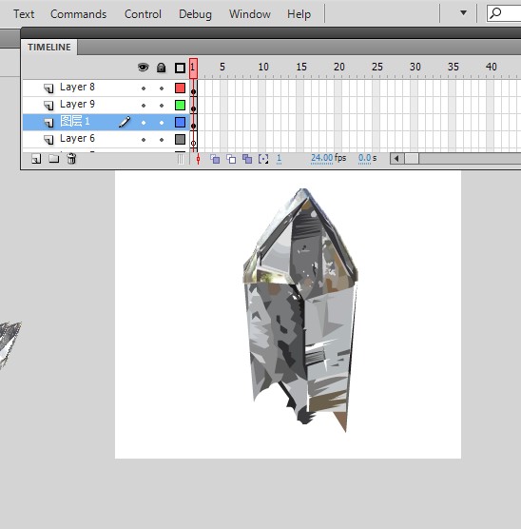Viewport: 521px width, 529px height.
Task: Enable the Edit Multiple Frames icon
Action: click(x=247, y=159)
